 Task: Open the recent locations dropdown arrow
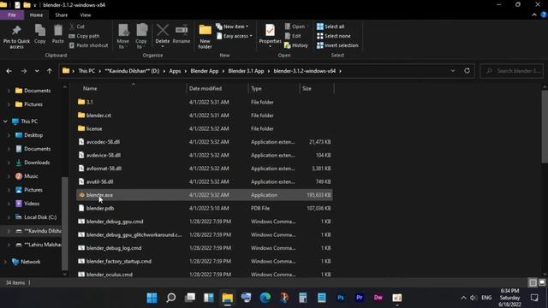[37, 71]
